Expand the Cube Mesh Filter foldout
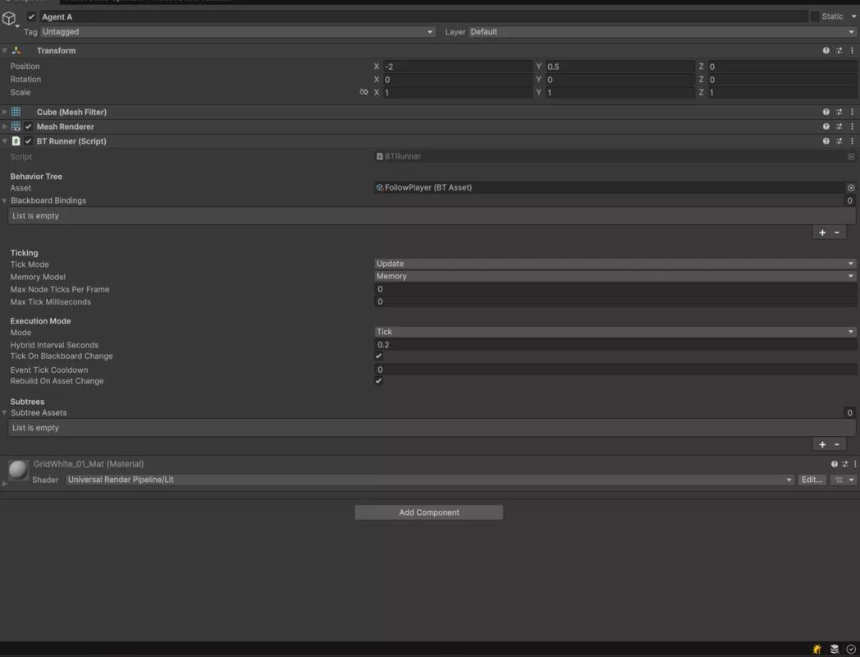Viewport: 860px width, 657px height. pyautogui.click(x=4, y=112)
